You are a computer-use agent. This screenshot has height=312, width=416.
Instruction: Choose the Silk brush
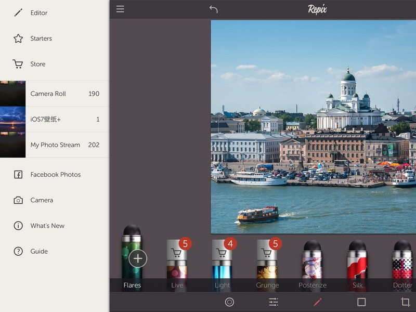click(x=357, y=265)
